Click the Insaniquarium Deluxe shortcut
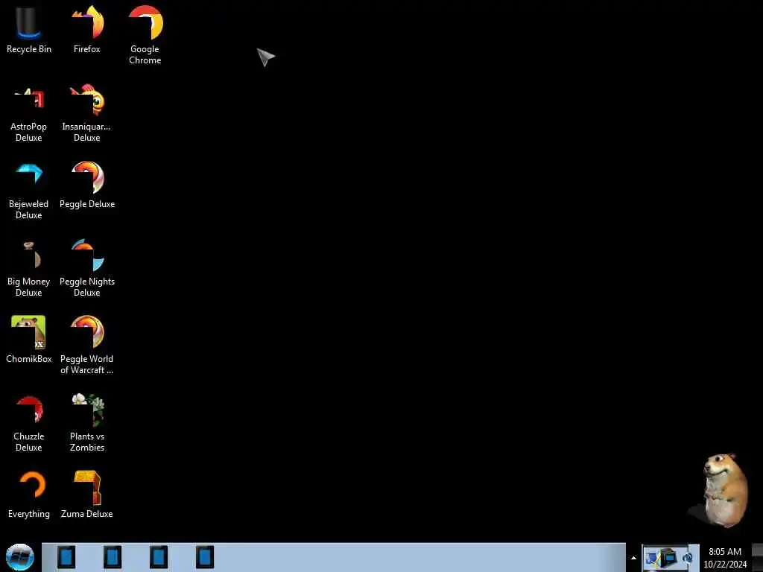This screenshot has height=572, width=763. pos(86,114)
